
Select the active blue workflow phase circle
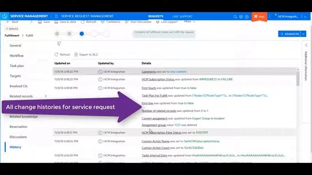(x=81, y=34)
